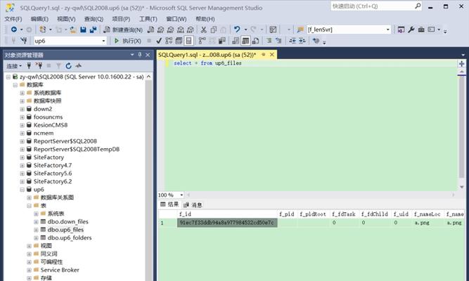The image size is (469, 281).
Task: Switch to the 结果 results tab
Action: (169, 204)
